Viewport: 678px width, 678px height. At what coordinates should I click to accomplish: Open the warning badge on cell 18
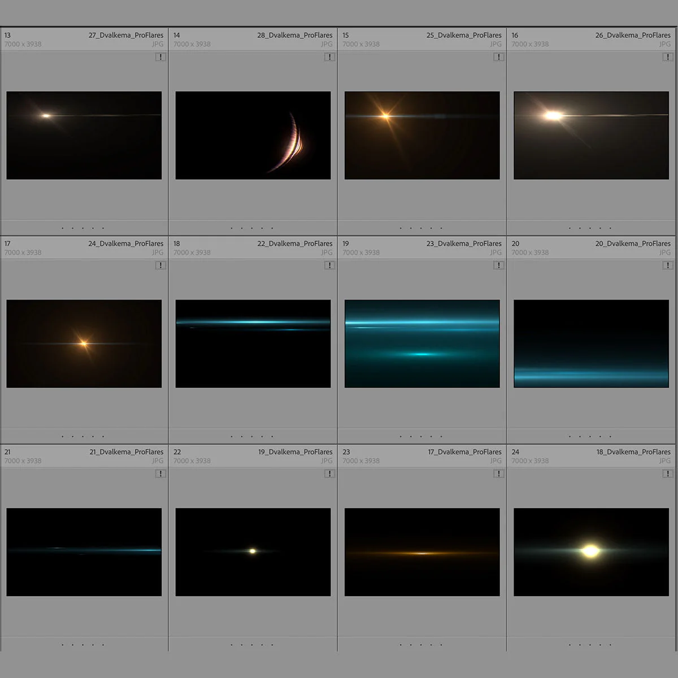pos(329,266)
